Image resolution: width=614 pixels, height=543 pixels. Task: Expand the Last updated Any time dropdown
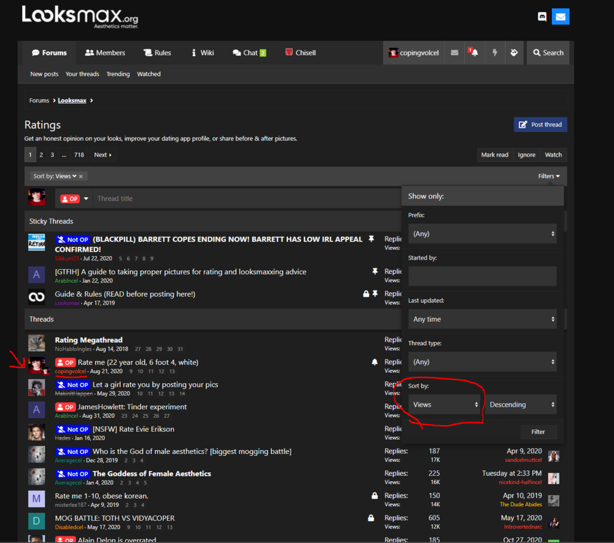point(482,319)
